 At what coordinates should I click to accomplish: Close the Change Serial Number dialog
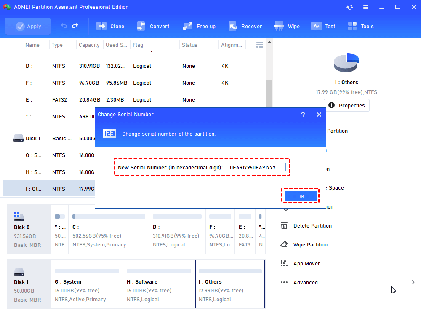click(319, 115)
